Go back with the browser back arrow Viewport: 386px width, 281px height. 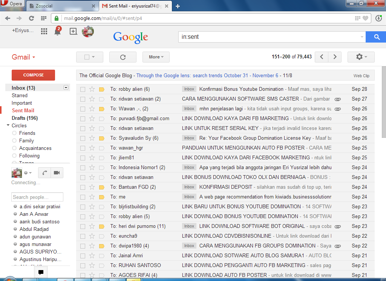point(8,18)
